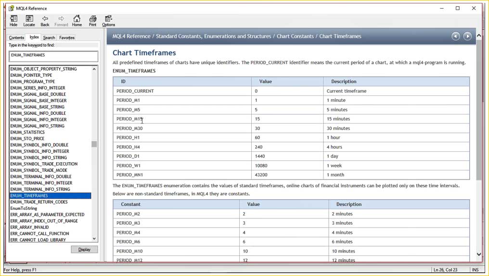Screen dimensions: 489x276
Task: Click the Print toolbar icon
Action: 92,21
